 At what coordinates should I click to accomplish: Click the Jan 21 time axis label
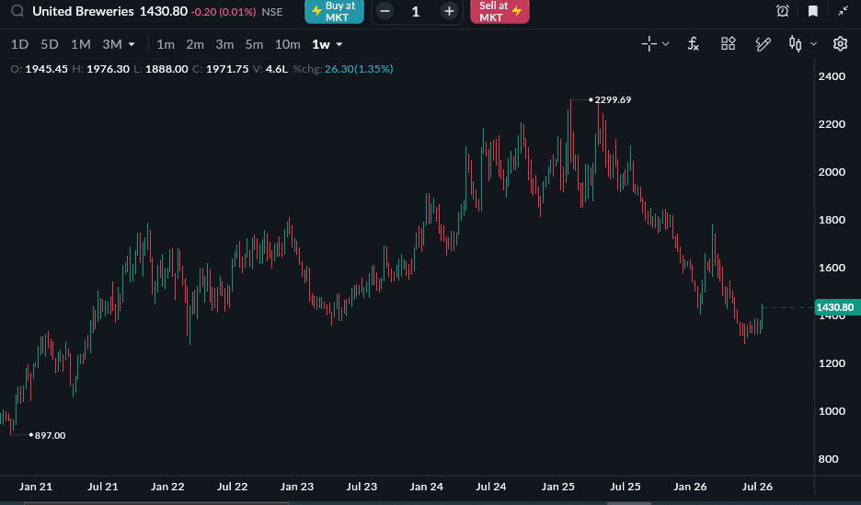[x=36, y=487]
